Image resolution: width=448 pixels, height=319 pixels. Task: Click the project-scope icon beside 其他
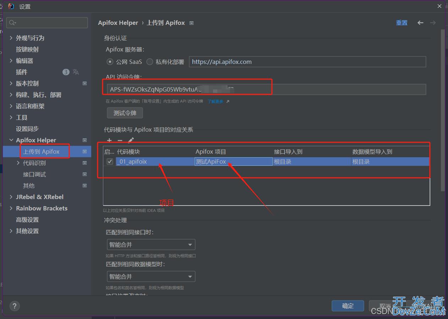pyautogui.click(x=84, y=186)
